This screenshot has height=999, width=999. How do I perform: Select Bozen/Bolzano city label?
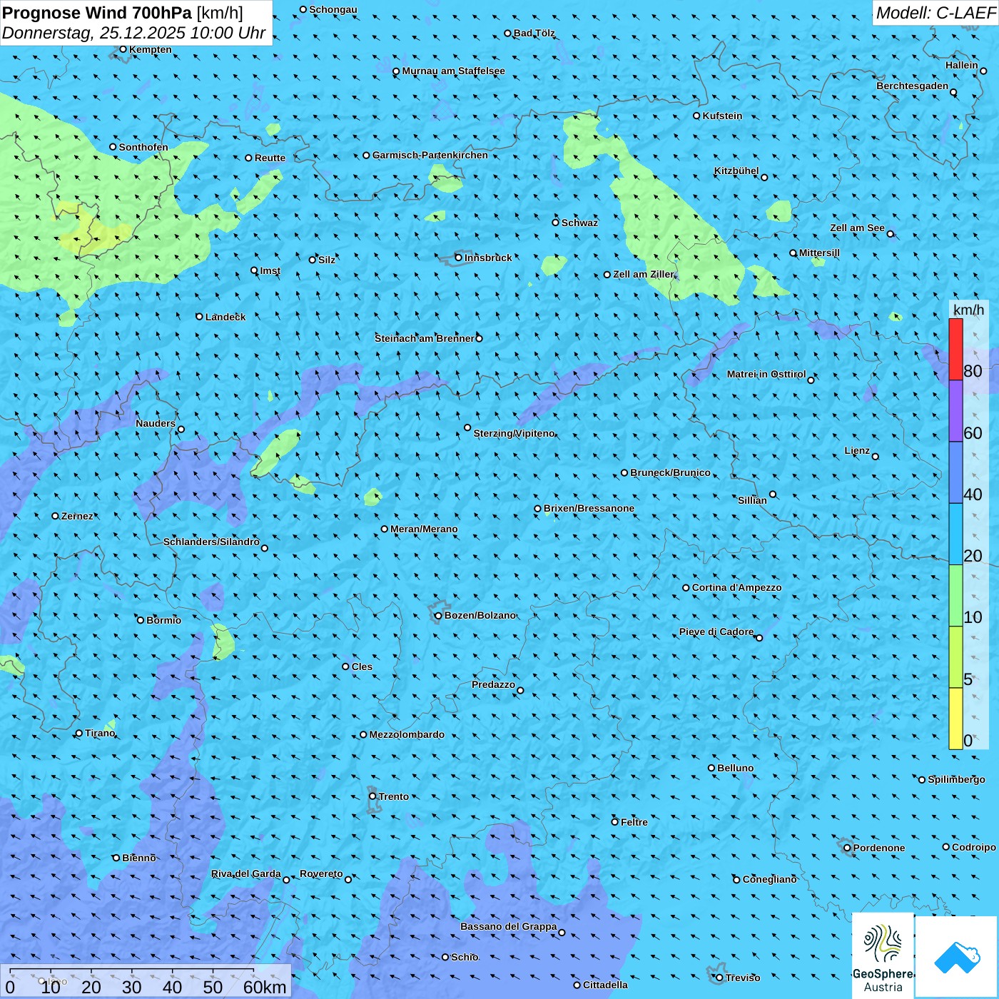click(480, 615)
